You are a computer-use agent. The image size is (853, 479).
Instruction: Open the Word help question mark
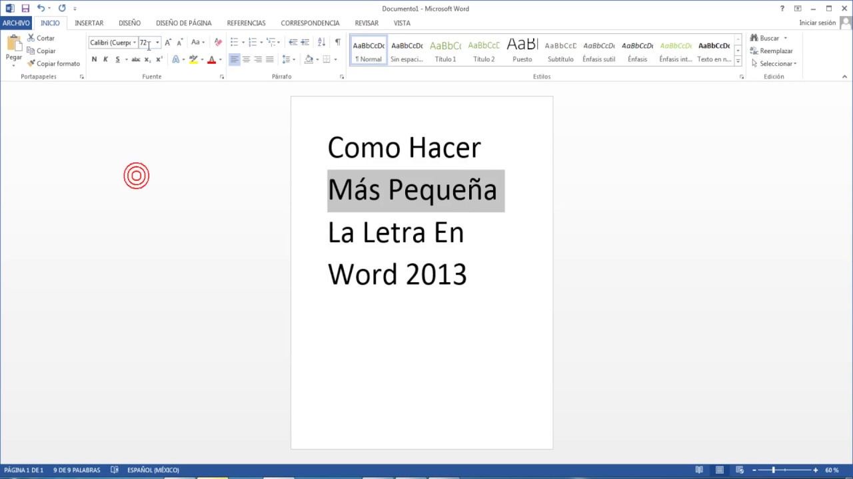(x=782, y=9)
